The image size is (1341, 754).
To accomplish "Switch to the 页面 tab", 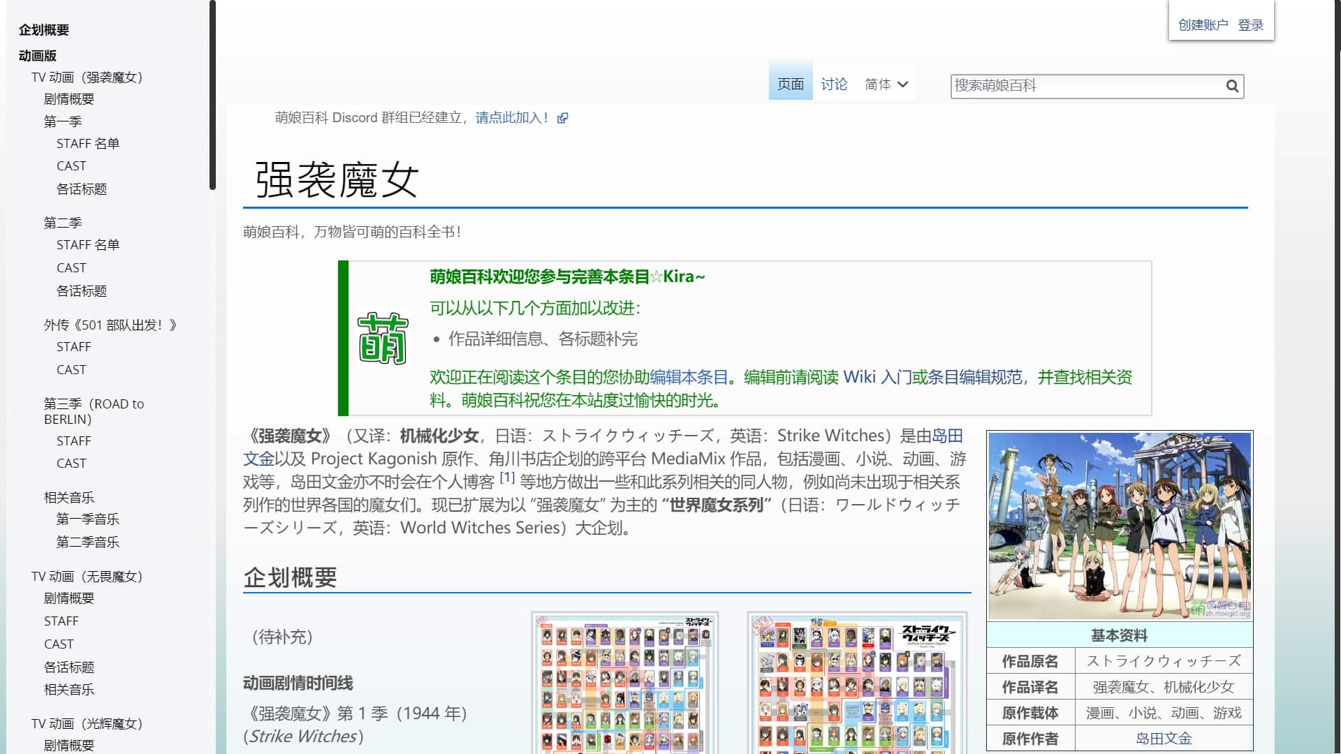I will (x=791, y=84).
